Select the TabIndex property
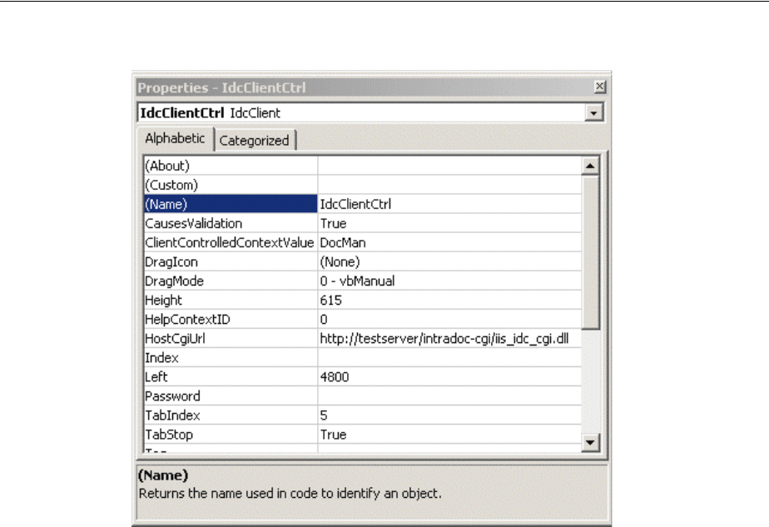This screenshot has height=527, width=769. point(231,415)
